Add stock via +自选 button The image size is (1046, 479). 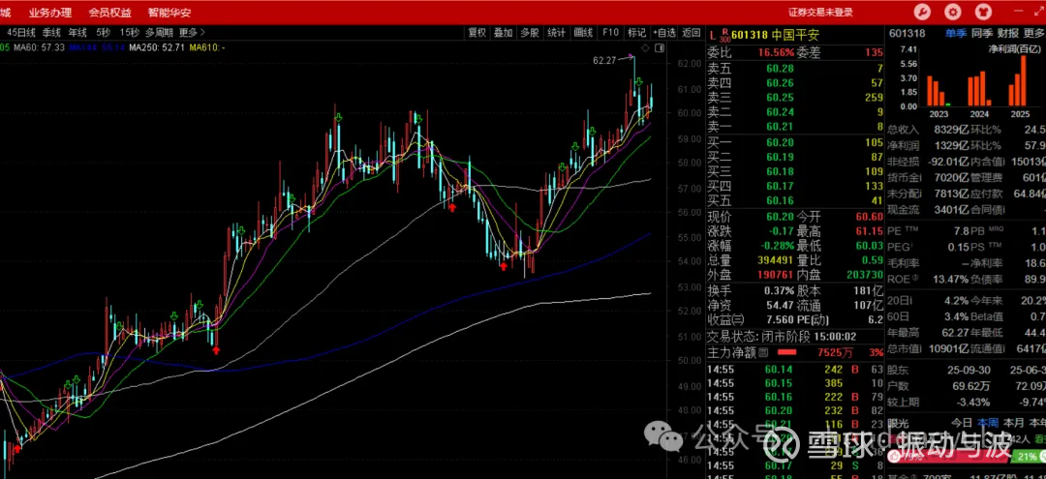click(x=664, y=32)
